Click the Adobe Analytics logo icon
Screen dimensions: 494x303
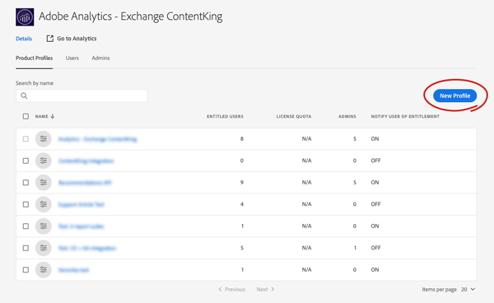tap(25, 17)
